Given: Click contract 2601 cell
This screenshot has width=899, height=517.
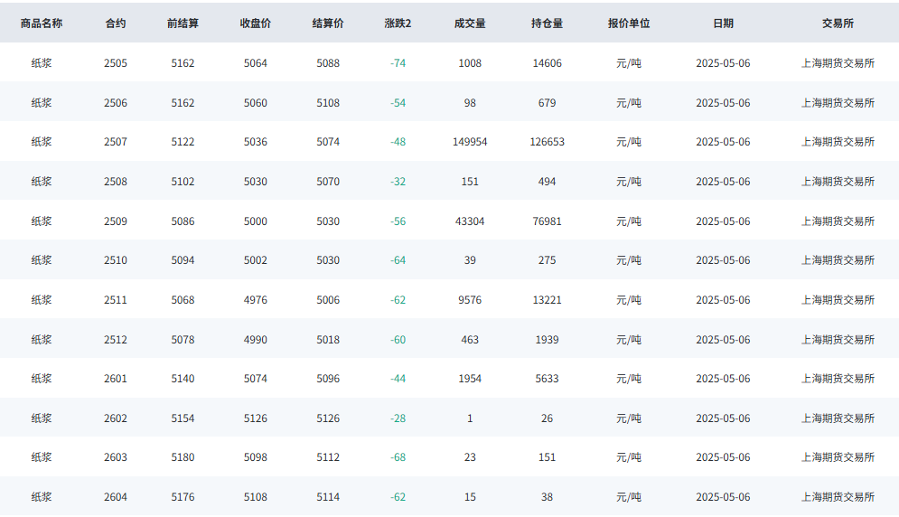Looking at the screenshot, I should [116, 379].
